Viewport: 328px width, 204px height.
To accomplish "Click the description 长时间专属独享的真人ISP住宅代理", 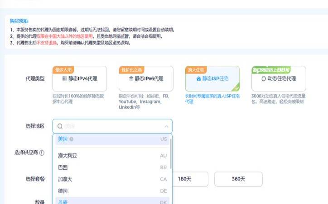I will click(212, 99).
